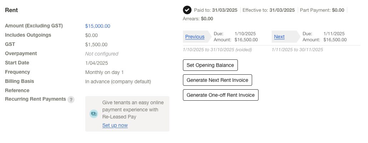
Task: Click the help question mark beside Recurring Rent Payments
Action: pos(71,100)
